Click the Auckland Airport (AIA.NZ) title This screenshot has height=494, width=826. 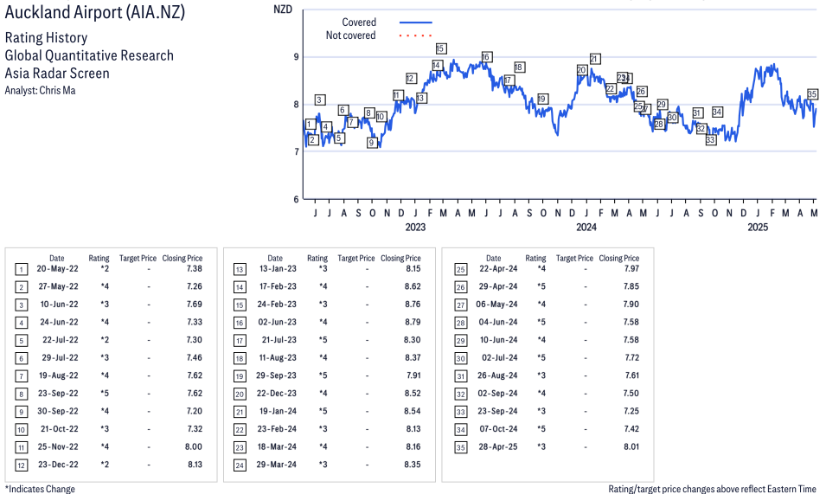coord(95,12)
